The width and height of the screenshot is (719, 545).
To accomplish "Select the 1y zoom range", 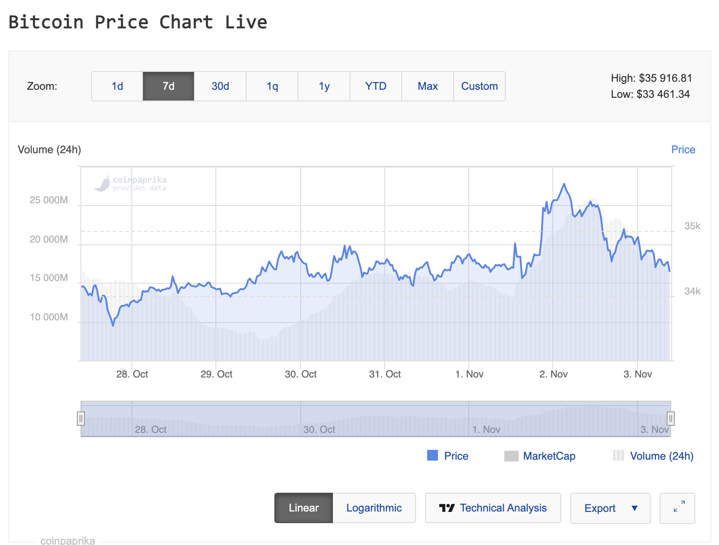I will pos(324,86).
